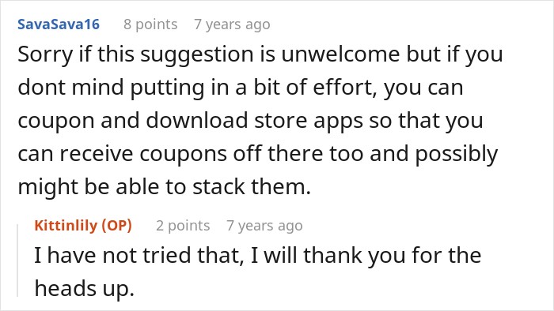
Task: Click 'receive coupons' in the fourth line
Action: tap(142, 154)
